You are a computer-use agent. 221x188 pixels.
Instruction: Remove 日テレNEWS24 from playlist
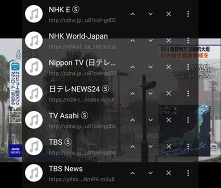(x=169, y=93)
